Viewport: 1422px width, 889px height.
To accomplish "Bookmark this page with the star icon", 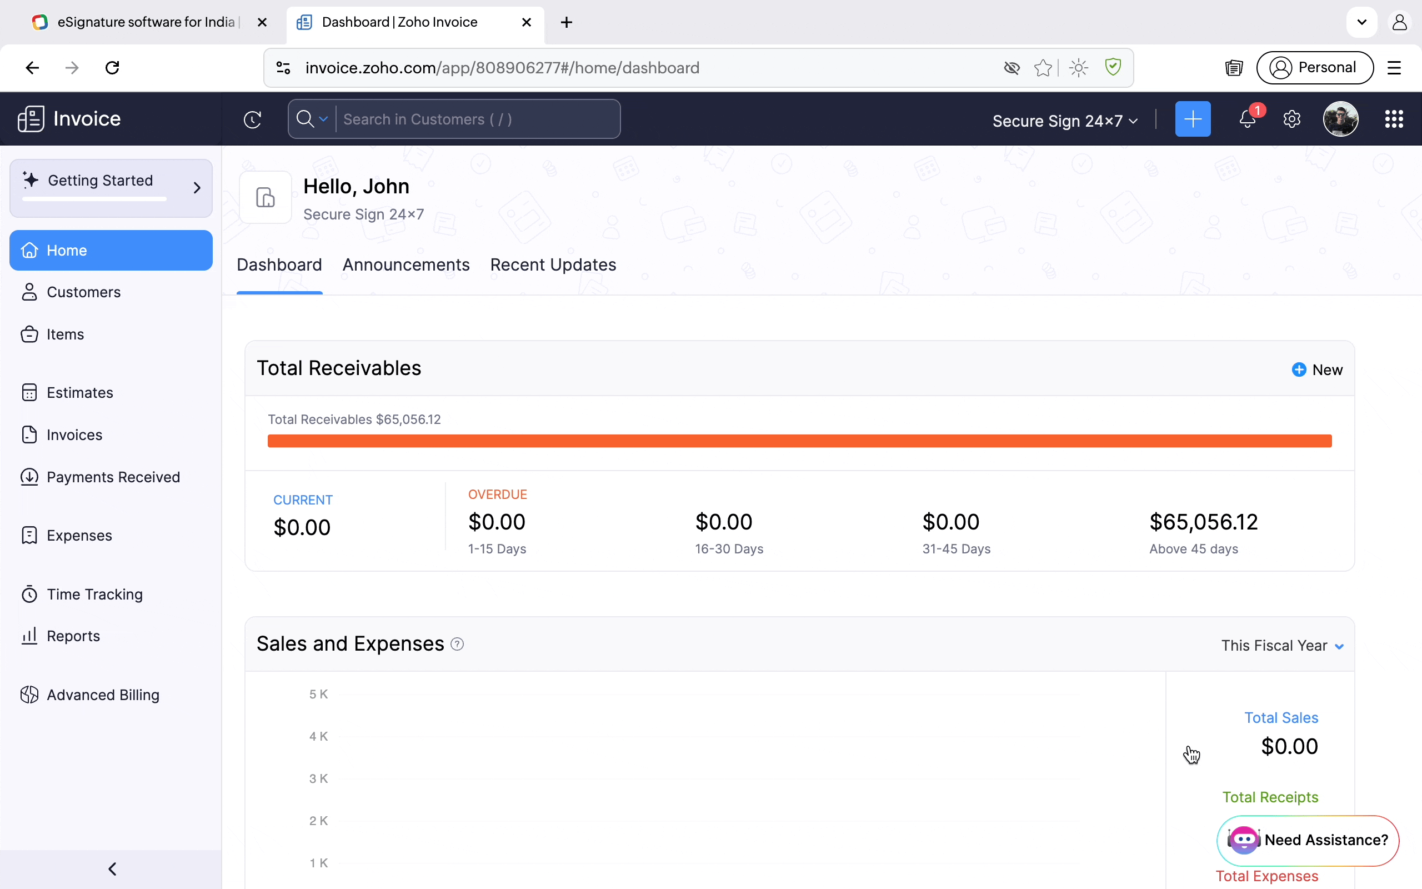I will click(x=1043, y=68).
